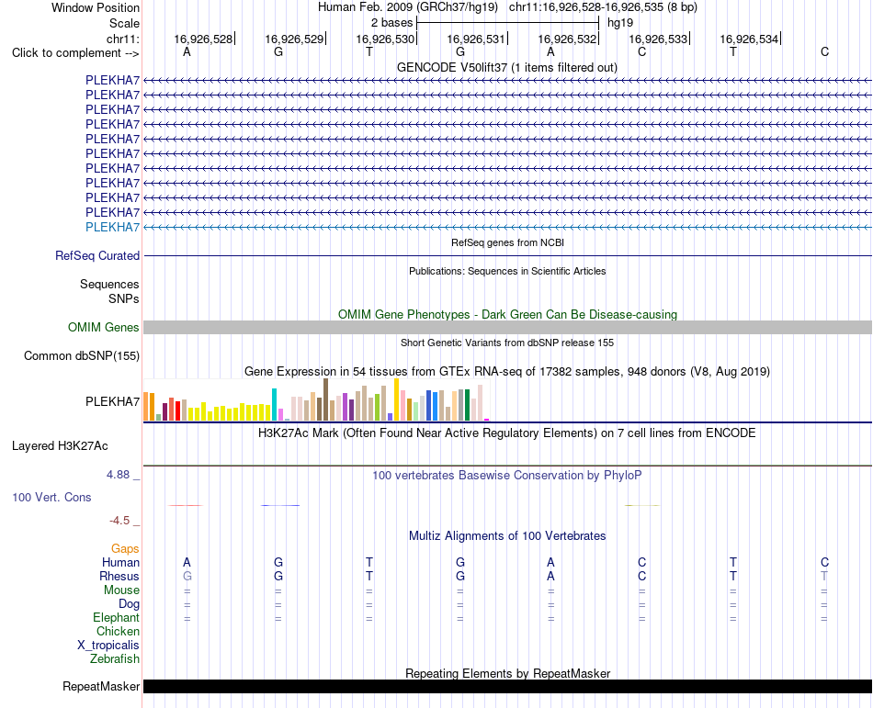The image size is (873, 708).
Task: Click the RefSeq Curated track label
Action: 97,256
